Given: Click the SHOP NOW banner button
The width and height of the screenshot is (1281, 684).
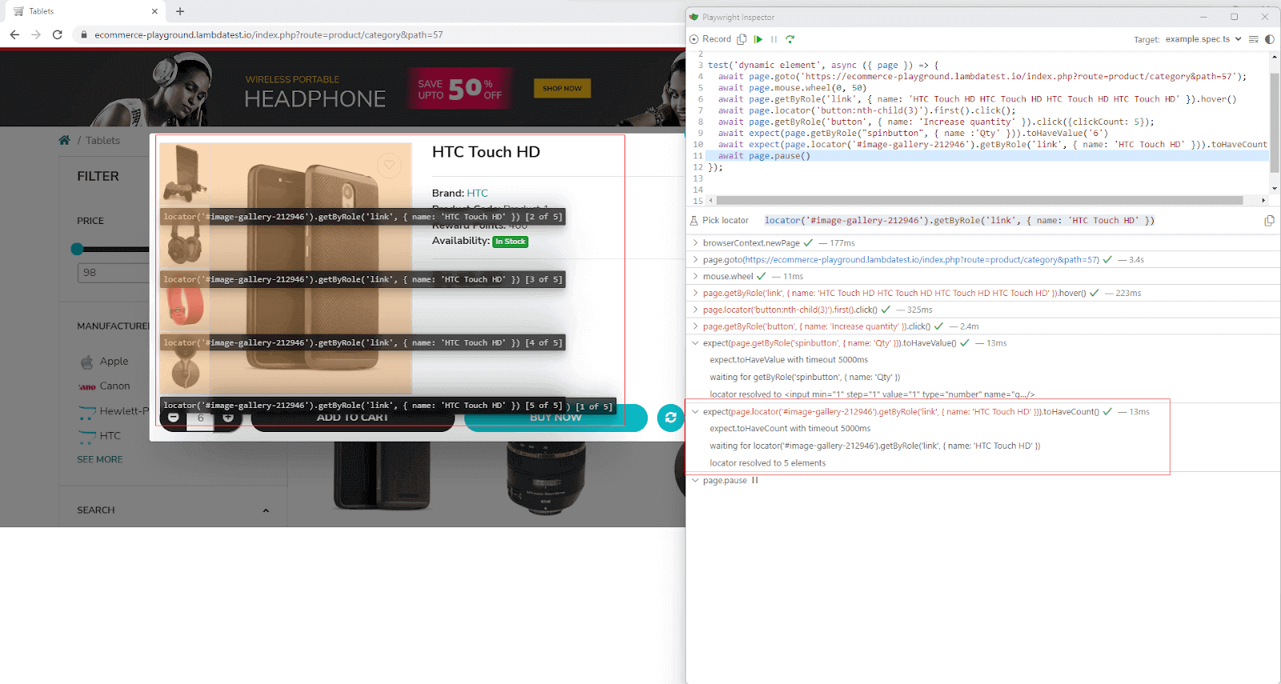Looking at the screenshot, I should tap(562, 89).
